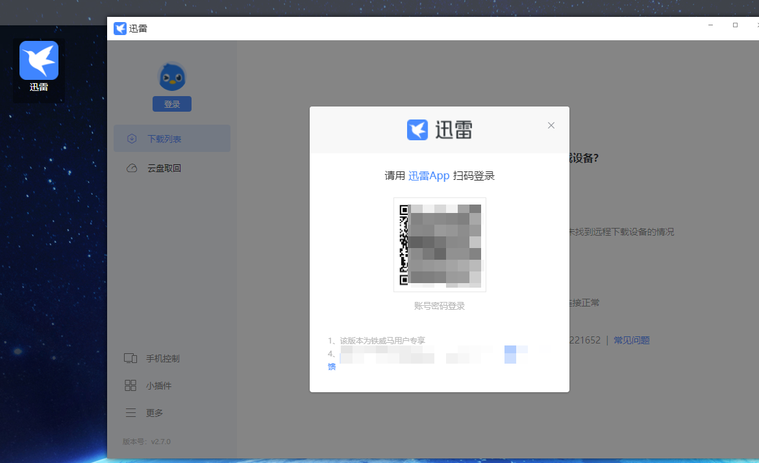Close the 迅雷 login dialog
The width and height of the screenshot is (759, 463).
click(x=551, y=125)
